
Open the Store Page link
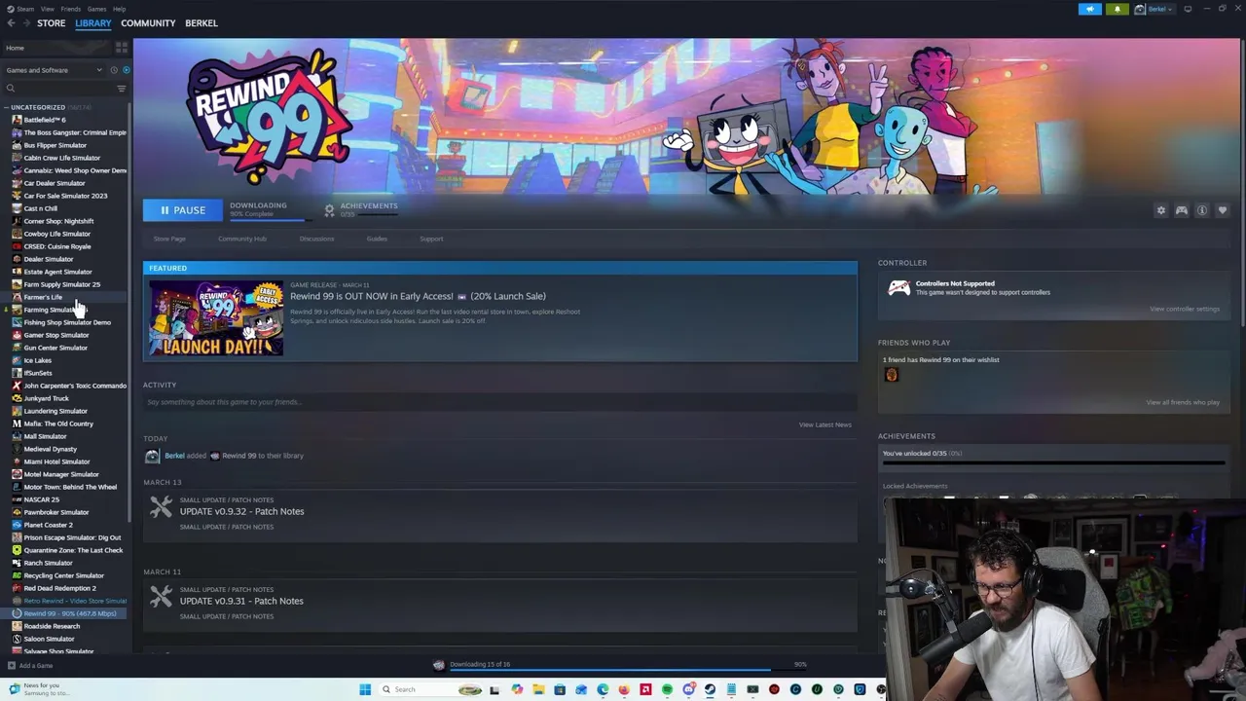(x=169, y=239)
